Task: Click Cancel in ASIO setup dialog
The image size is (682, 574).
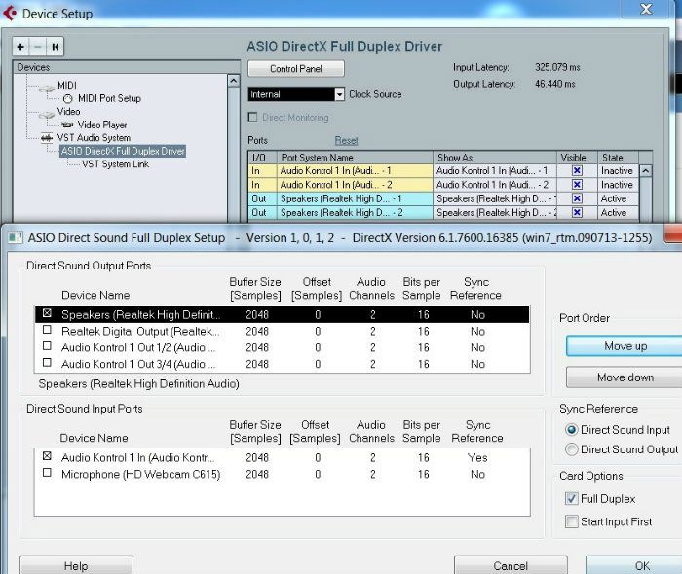Action: tap(511, 565)
